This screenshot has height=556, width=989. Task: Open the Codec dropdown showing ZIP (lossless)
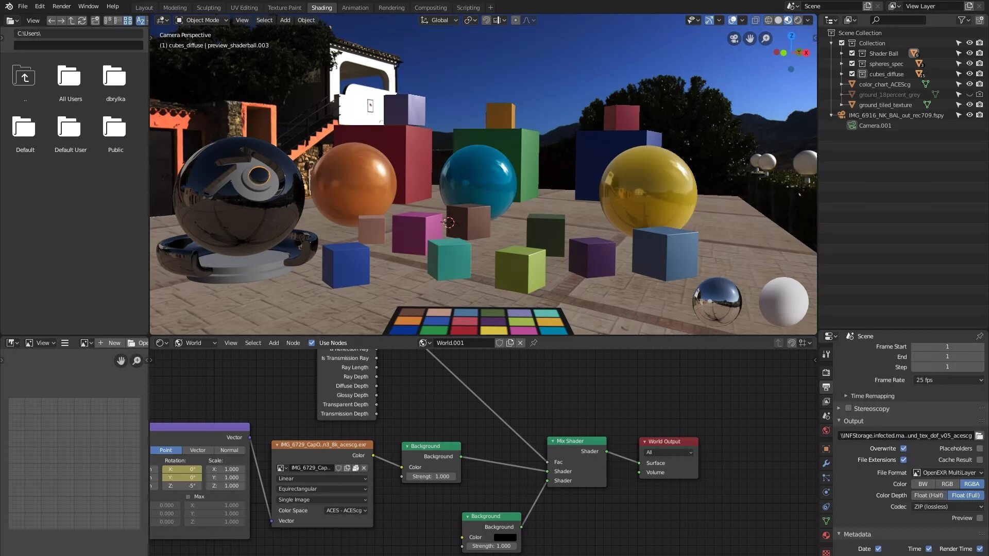click(948, 507)
